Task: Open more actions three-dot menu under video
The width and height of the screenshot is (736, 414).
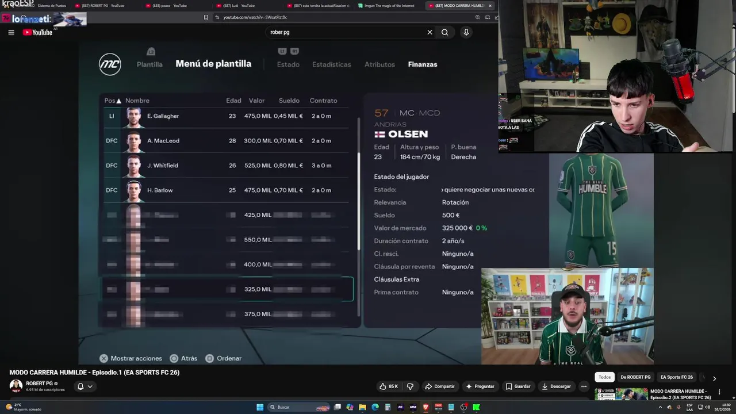Action: (x=584, y=386)
